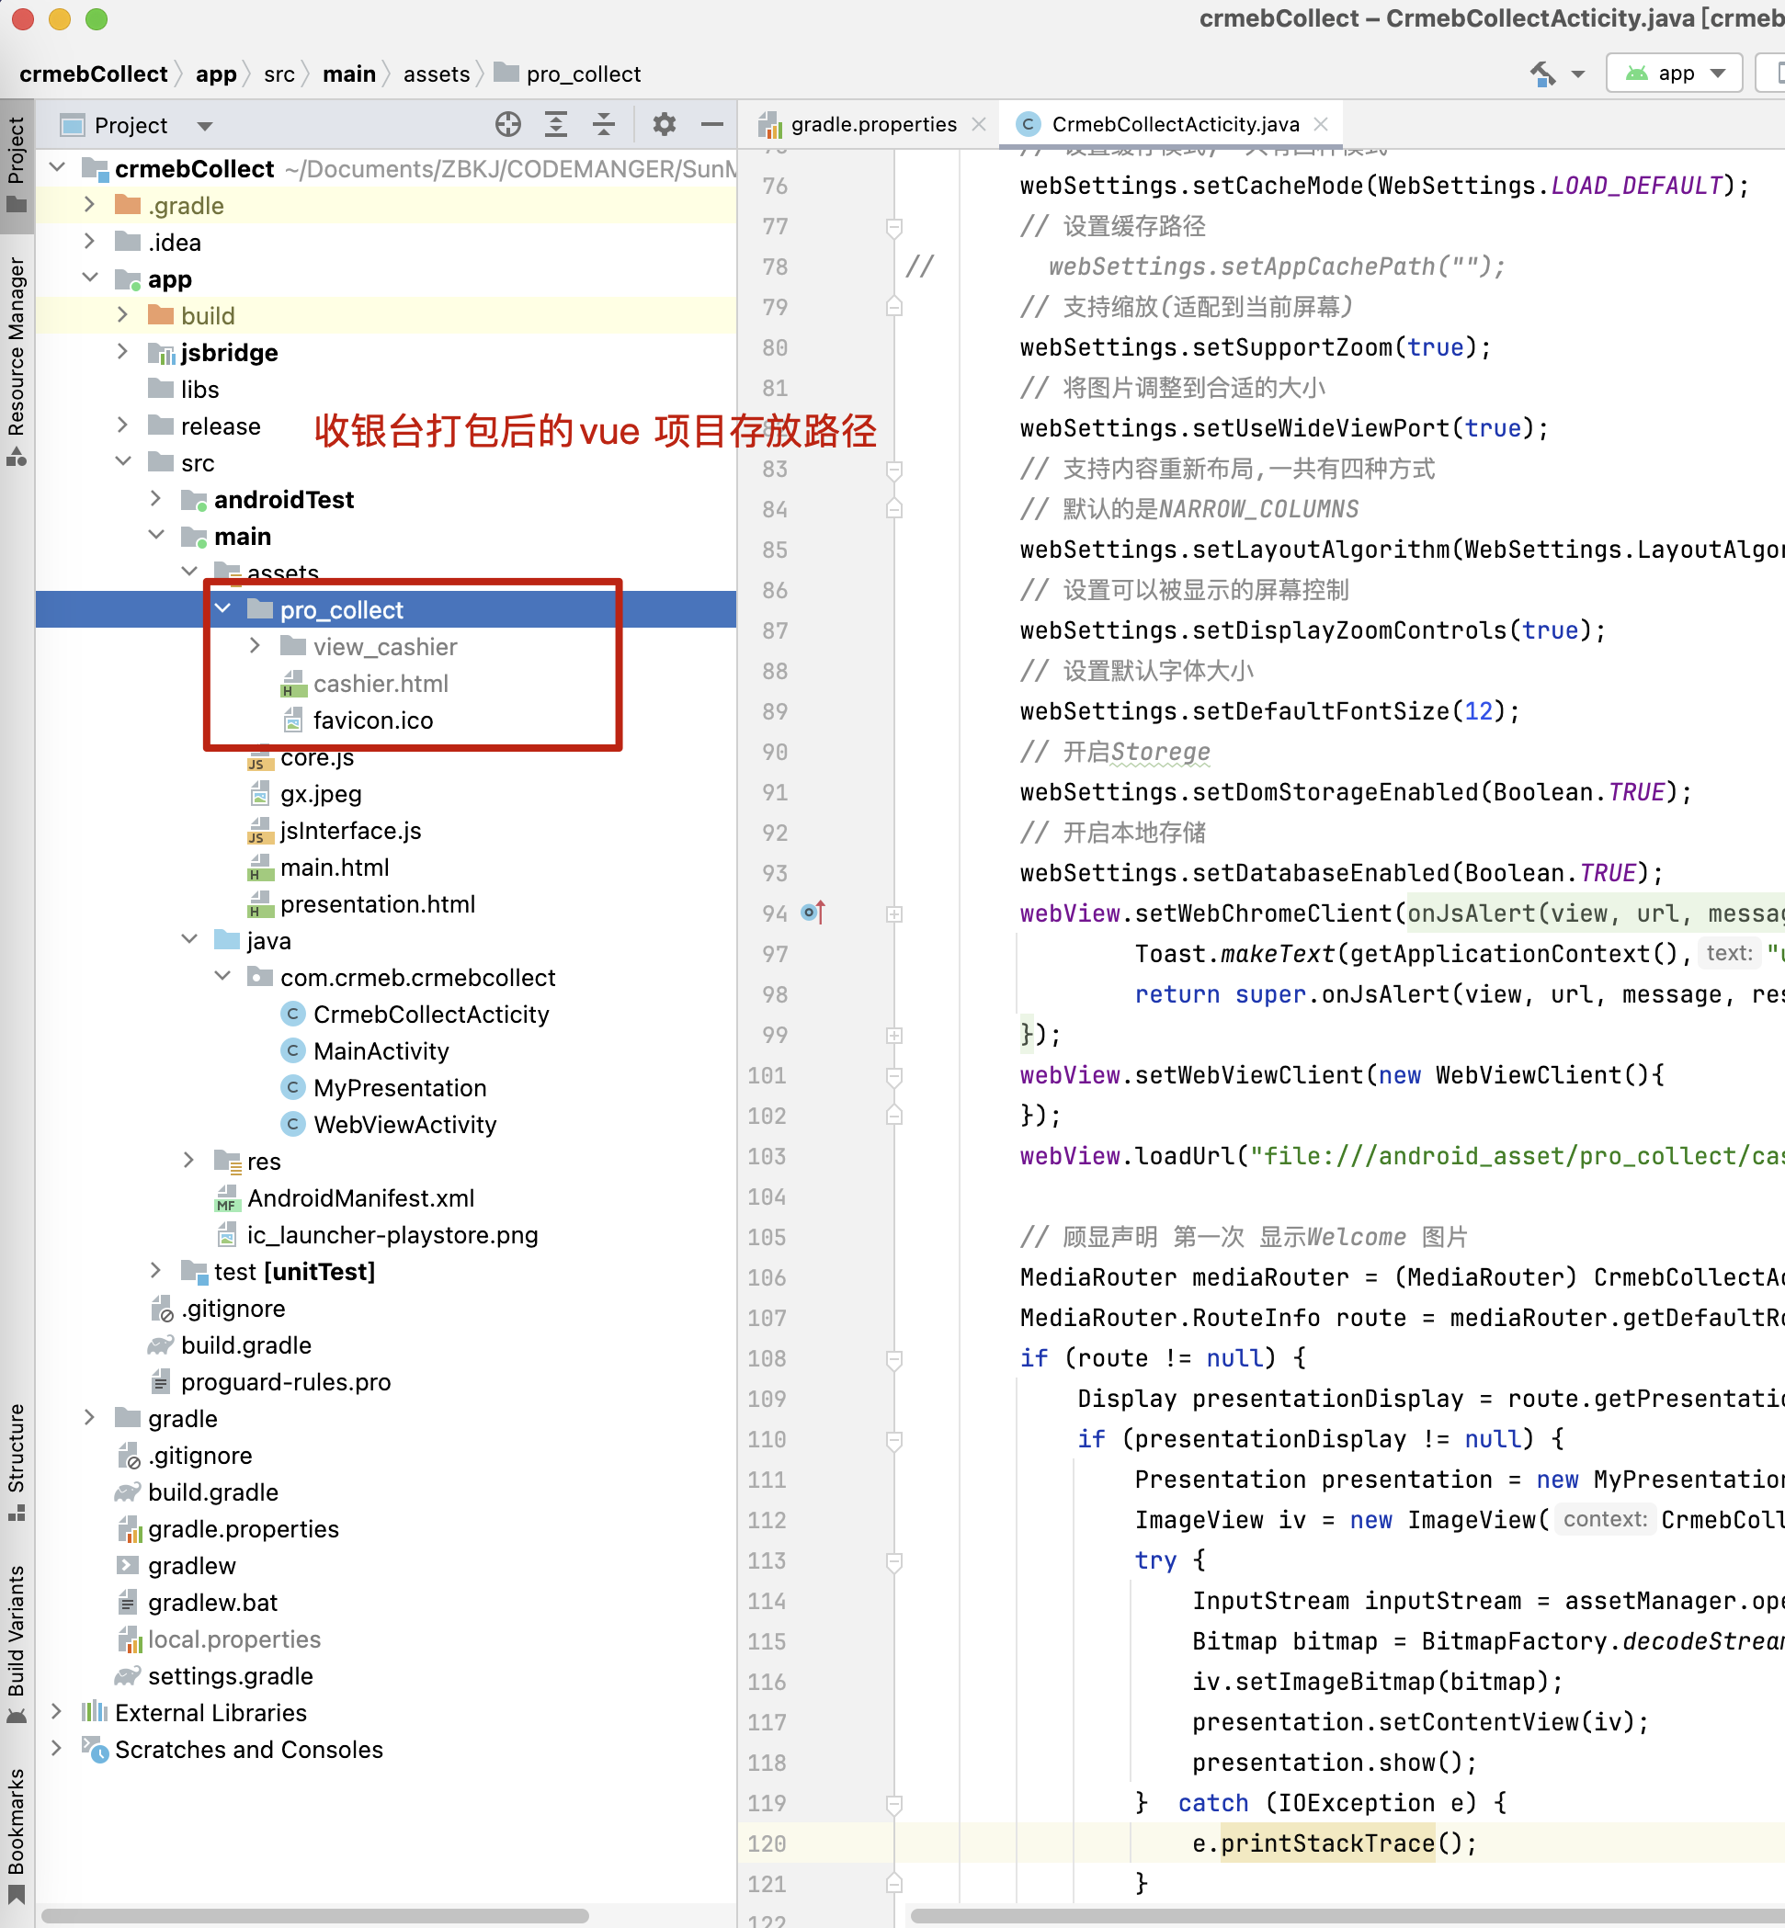Open the Structure sidebar tab
This screenshot has height=1928, width=1785.
tap(17, 1461)
